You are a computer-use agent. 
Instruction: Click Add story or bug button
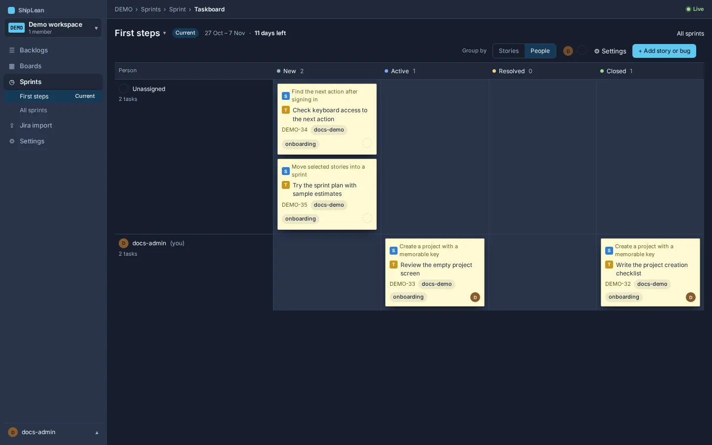(x=664, y=51)
